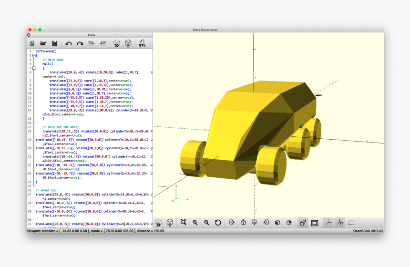Click the '// wheel hub' comment
The width and height of the screenshot is (410, 267).
point(46,190)
